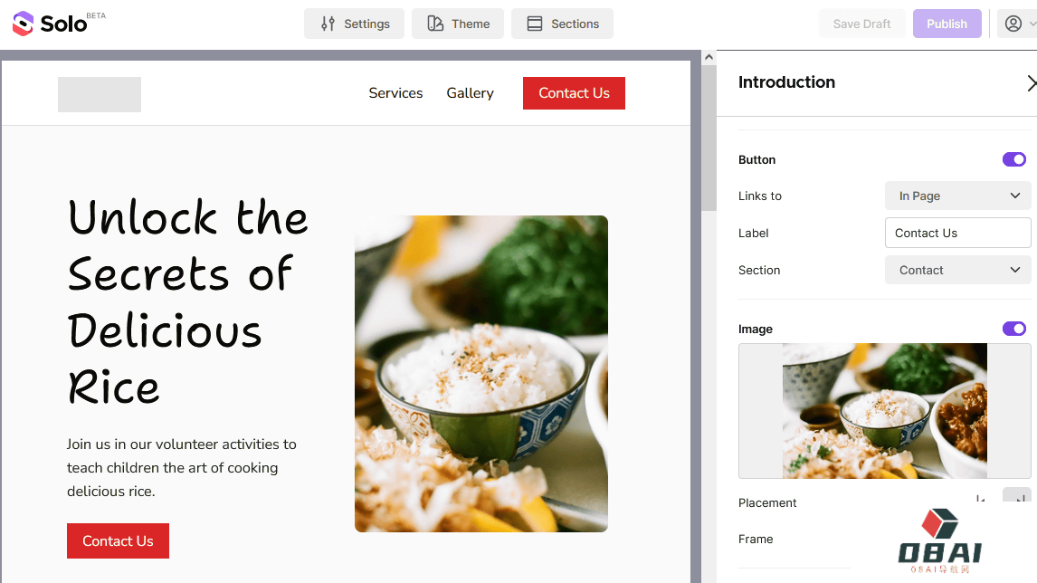Image resolution: width=1037 pixels, height=583 pixels.
Task: Disable the Button toggle
Action: 1013,159
